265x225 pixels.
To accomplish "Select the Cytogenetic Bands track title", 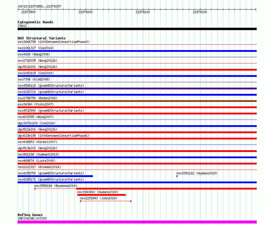I will coord(35,22).
